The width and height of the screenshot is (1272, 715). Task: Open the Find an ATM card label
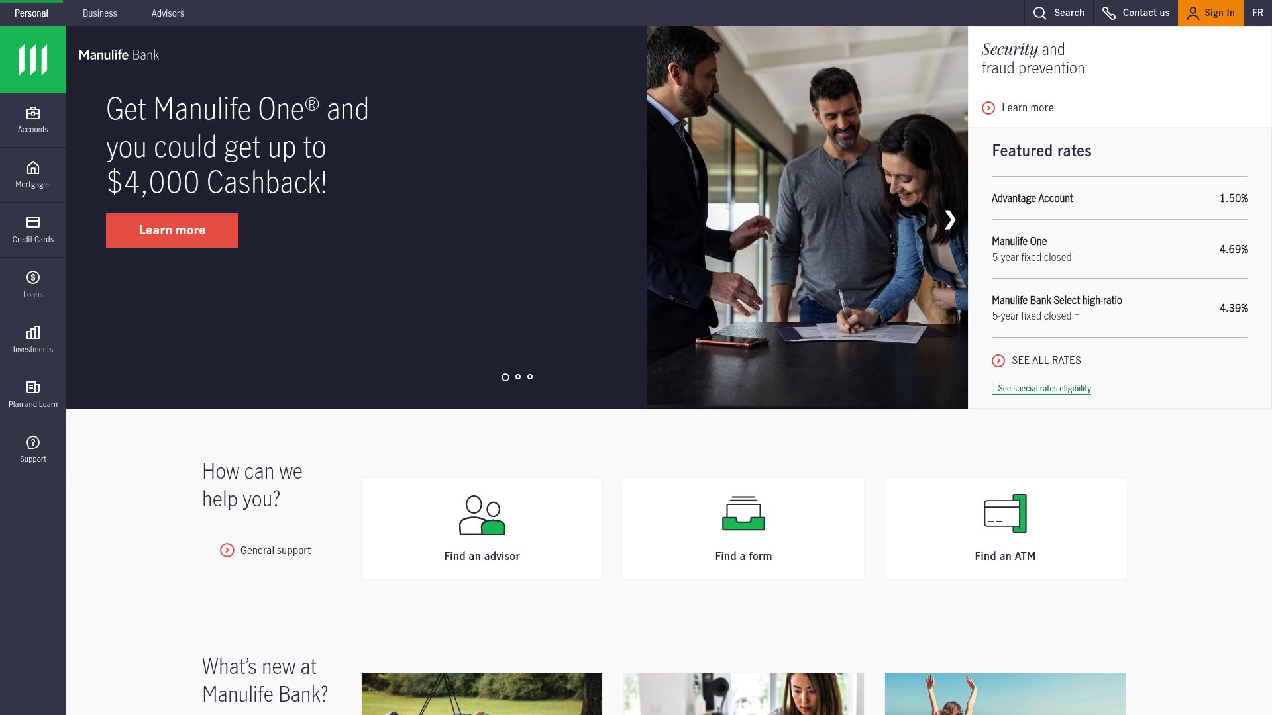tap(1005, 557)
